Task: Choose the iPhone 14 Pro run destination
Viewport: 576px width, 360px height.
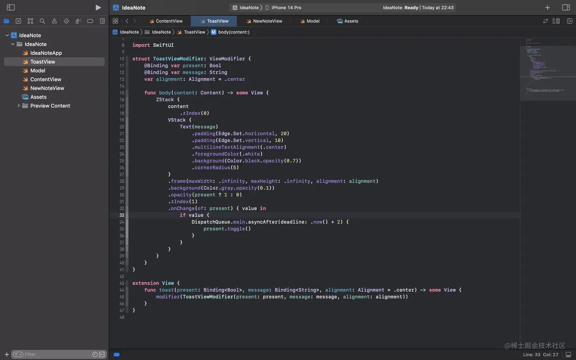Action: coord(283,7)
